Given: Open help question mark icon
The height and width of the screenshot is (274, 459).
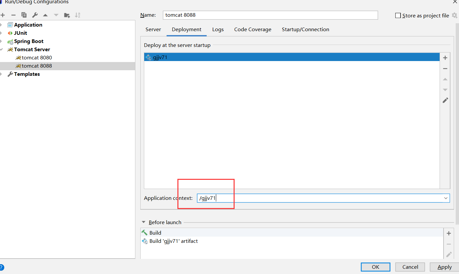Looking at the screenshot, I should (2, 267).
